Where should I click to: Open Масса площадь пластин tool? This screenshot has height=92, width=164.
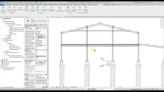44,7
